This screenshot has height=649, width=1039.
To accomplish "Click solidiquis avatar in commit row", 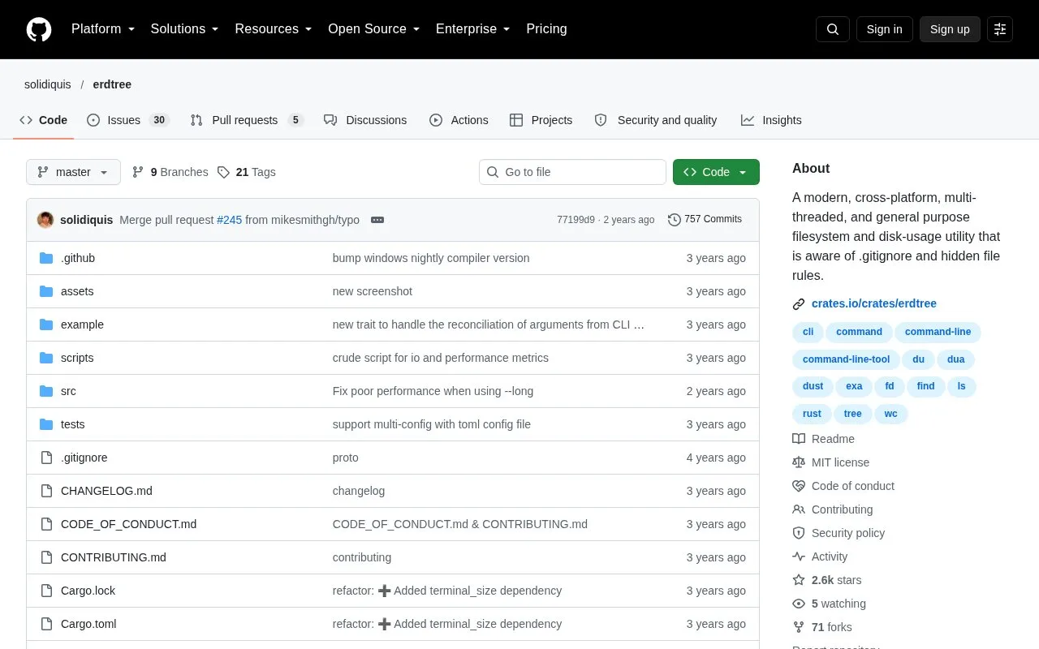I will click(x=45, y=220).
